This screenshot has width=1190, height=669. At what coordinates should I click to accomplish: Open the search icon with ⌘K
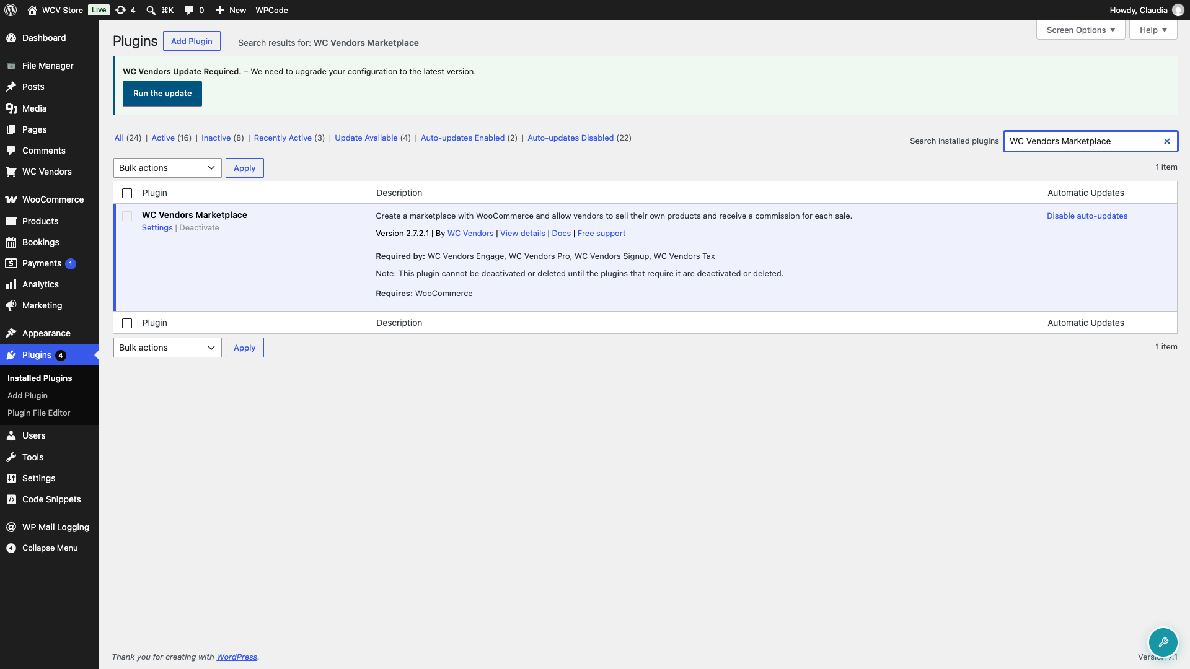(x=151, y=10)
